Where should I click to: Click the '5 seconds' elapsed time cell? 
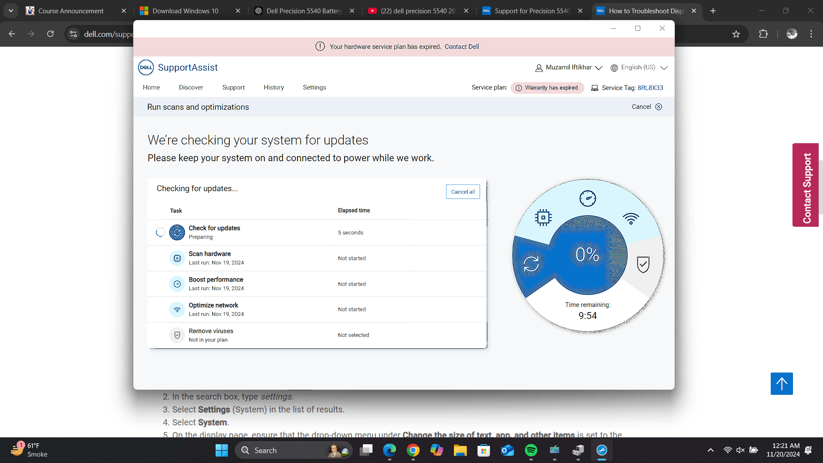(351, 233)
